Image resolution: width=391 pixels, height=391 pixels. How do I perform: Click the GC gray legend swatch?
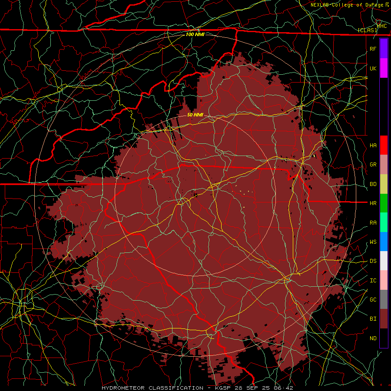[x=384, y=299]
